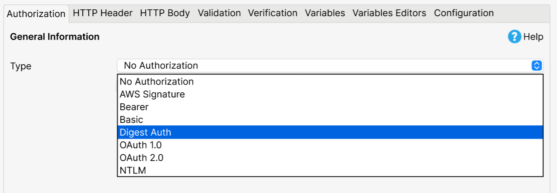This screenshot has width=557, height=193.
Task: Select the Bearer option
Action: [330, 107]
